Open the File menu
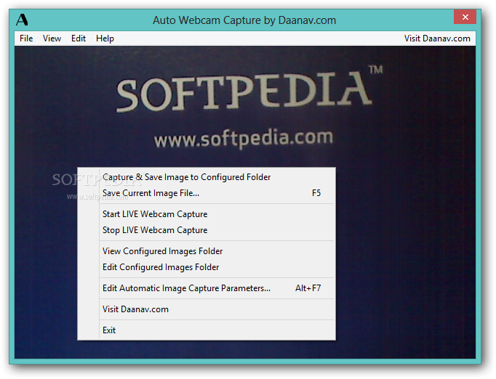The image size is (496, 379). pos(26,38)
